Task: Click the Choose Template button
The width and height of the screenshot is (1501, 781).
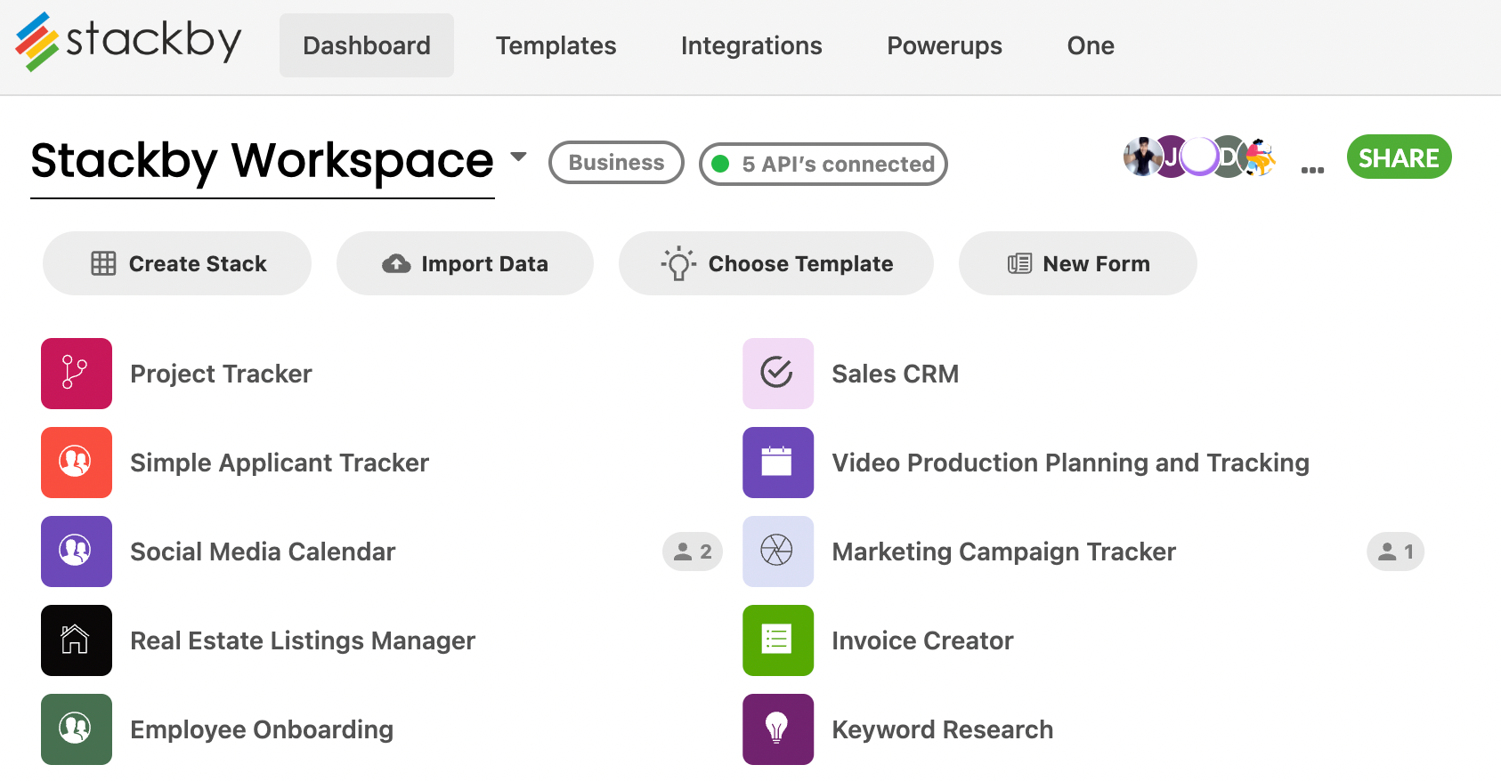Action: (776, 263)
